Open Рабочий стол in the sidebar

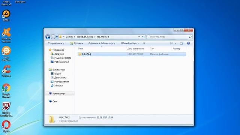(61, 62)
